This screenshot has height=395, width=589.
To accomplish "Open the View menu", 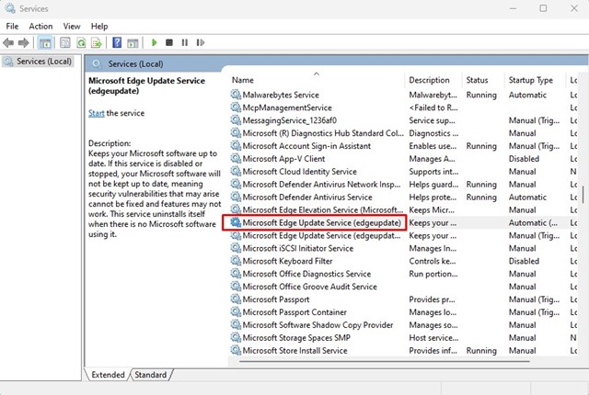I will click(72, 27).
